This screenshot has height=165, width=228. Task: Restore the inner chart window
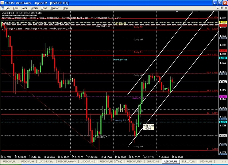(222, 8)
